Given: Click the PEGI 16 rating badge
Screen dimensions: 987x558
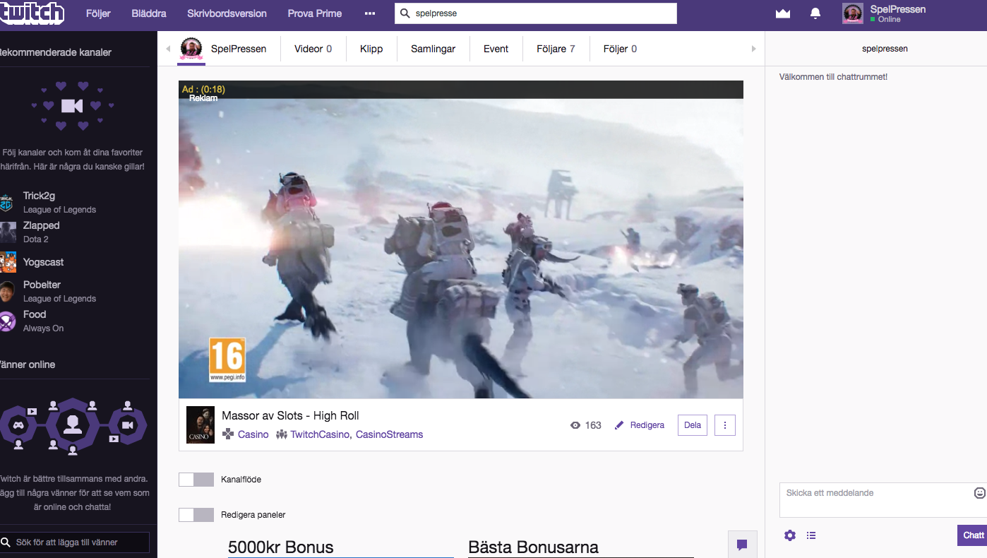Looking at the screenshot, I should point(227,360).
